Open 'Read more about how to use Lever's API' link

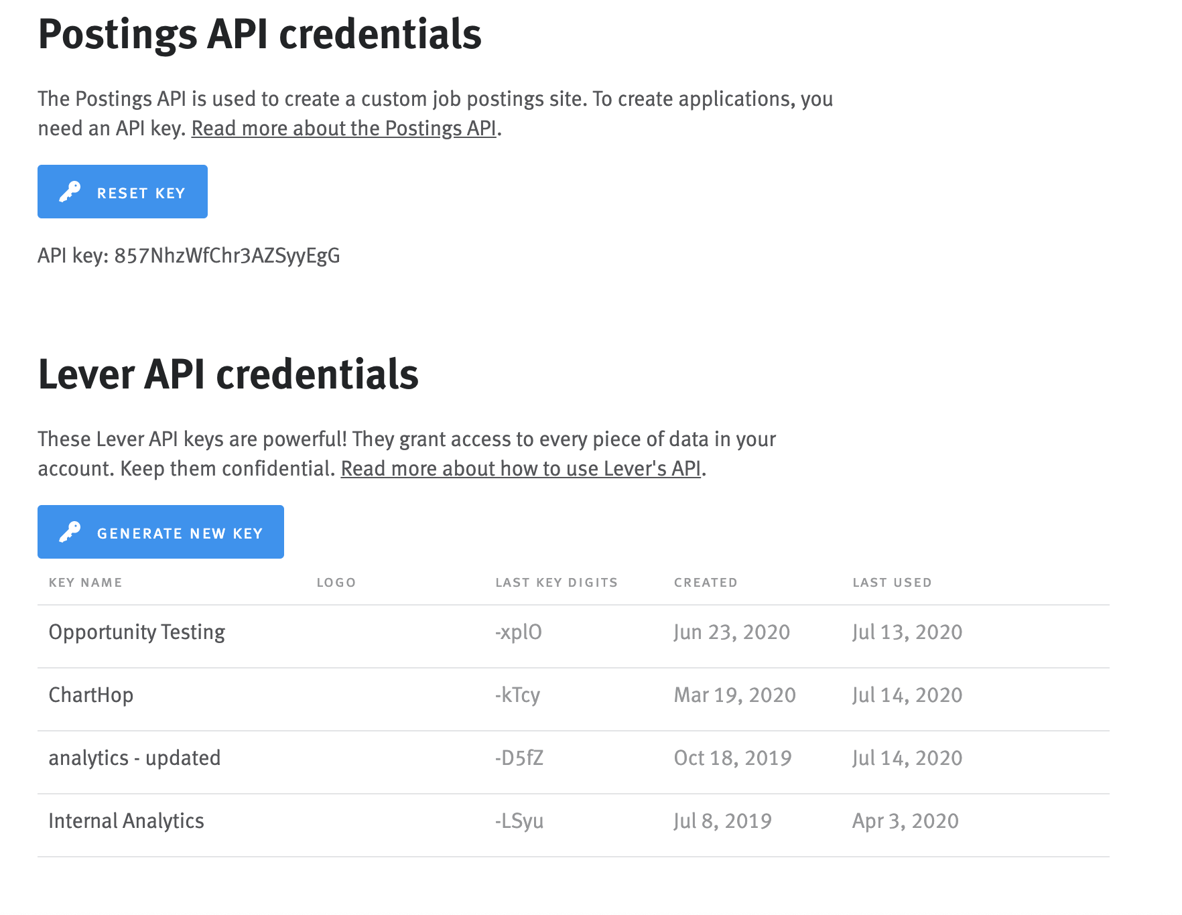point(521,468)
